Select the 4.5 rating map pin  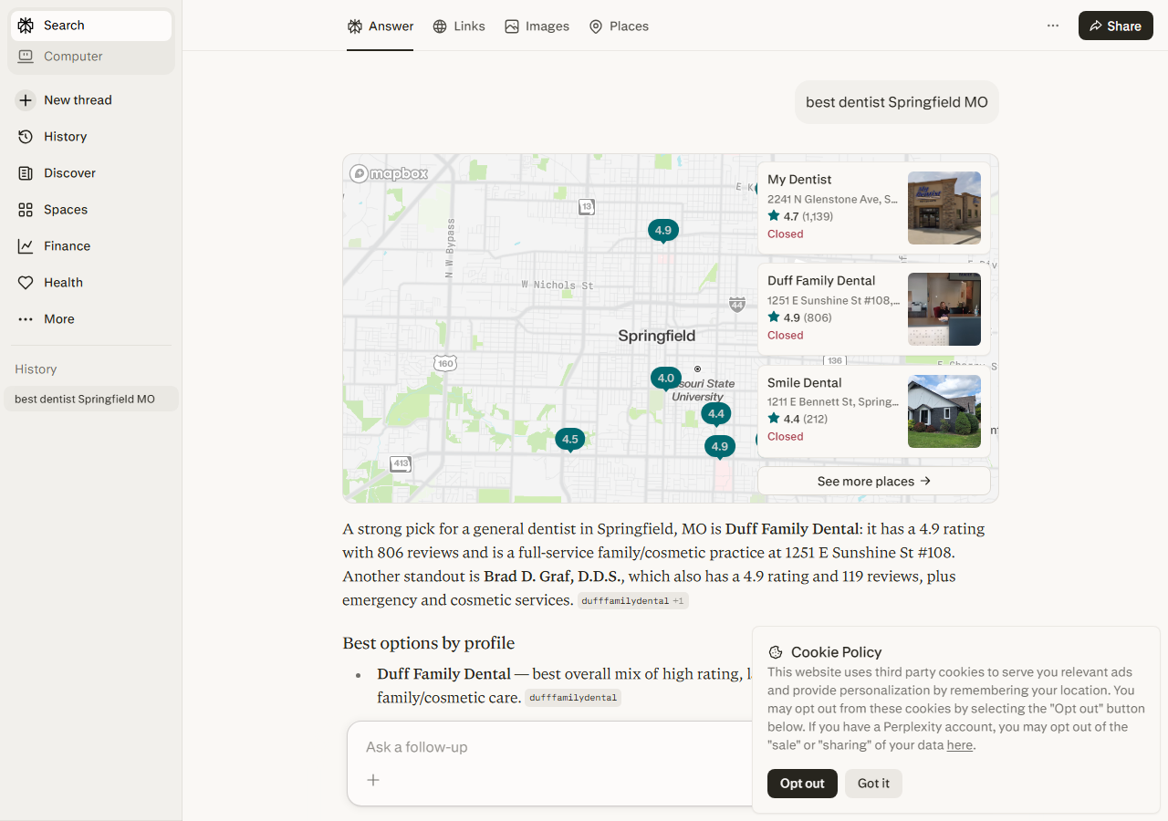tap(570, 439)
